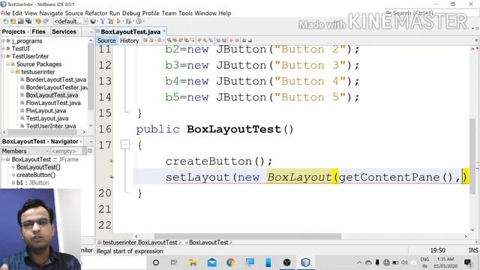The image size is (480, 270).
Task: Click the New File toolbar icon
Action: 5,21
